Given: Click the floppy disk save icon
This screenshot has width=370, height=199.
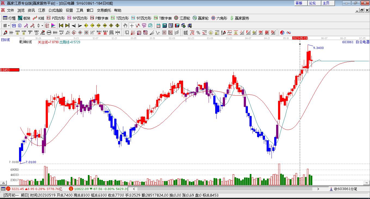Looking at the screenshot, I should coord(177,26).
